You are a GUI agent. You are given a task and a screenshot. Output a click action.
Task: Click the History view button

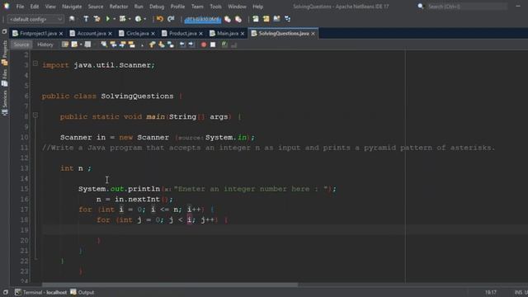pos(45,45)
